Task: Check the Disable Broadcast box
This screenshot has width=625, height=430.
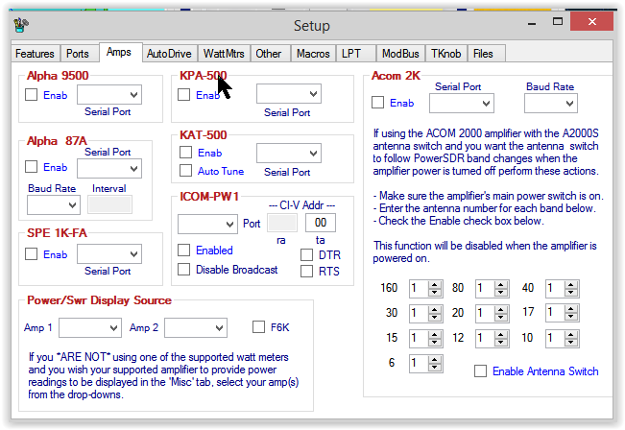Action: (x=183, y=270)
